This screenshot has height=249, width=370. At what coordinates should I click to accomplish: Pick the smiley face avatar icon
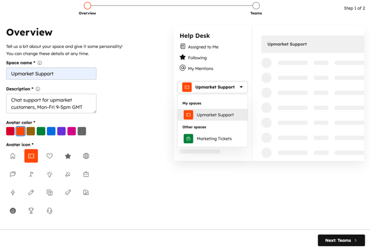[x=13, y=211]
